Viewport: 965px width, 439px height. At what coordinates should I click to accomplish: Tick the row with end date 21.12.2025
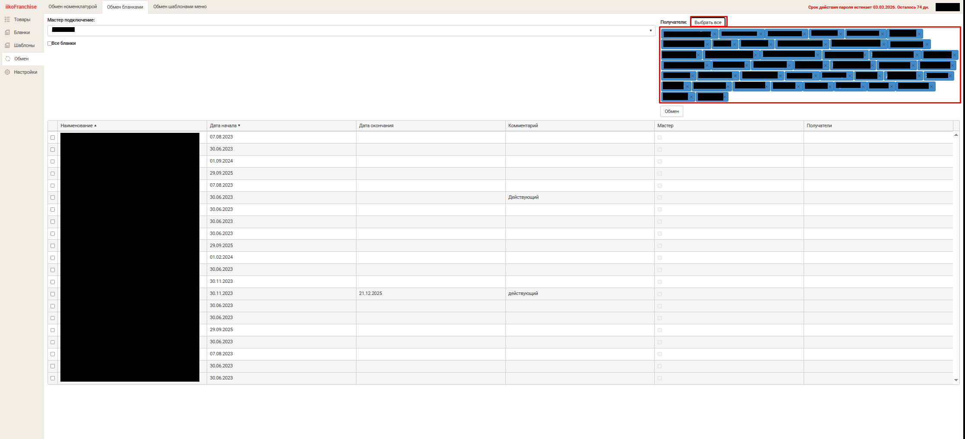pos(53,294)
